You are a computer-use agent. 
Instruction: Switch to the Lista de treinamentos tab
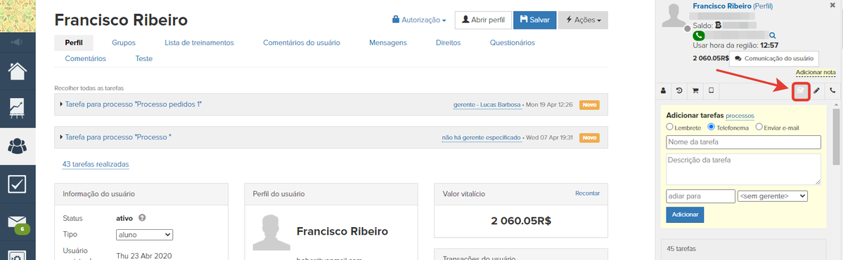coord(199,42)
